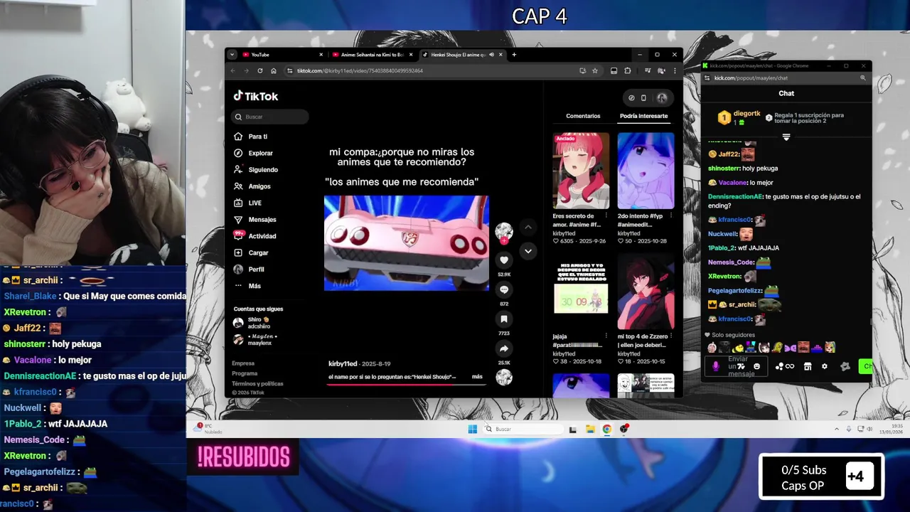The image size is (910, 512).
Task: Click the kirby11ed username under the video
Action: (x=343, y=363)
